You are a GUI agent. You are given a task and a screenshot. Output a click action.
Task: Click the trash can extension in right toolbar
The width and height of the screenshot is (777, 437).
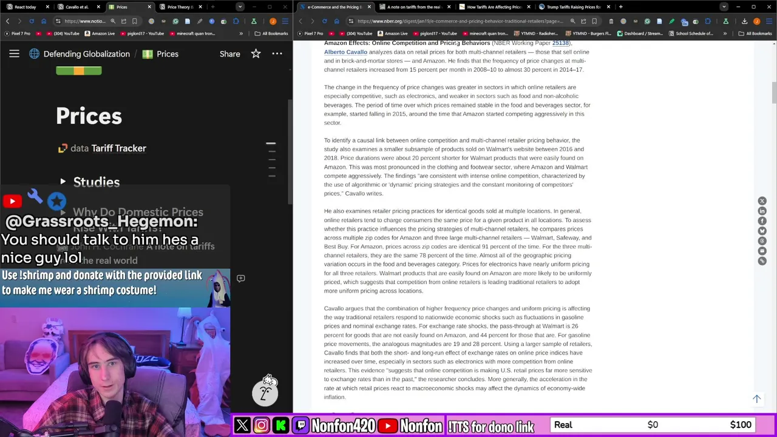pos(611,21)
